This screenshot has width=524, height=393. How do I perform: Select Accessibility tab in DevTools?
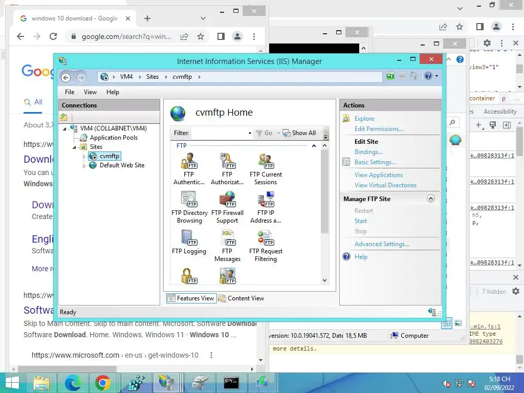tap(500, 112)
